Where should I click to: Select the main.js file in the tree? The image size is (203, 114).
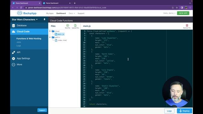(60, 34)
